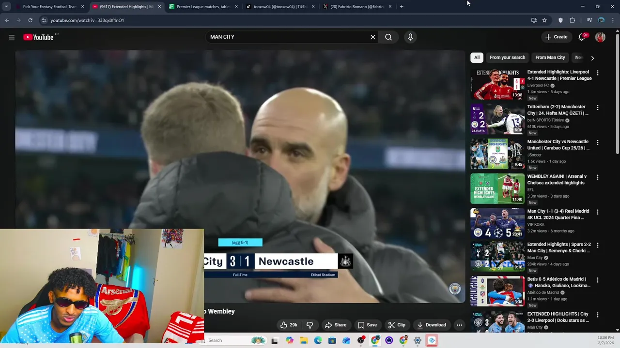Switch to Fabrizio Romano X tab

coord(357,7)
